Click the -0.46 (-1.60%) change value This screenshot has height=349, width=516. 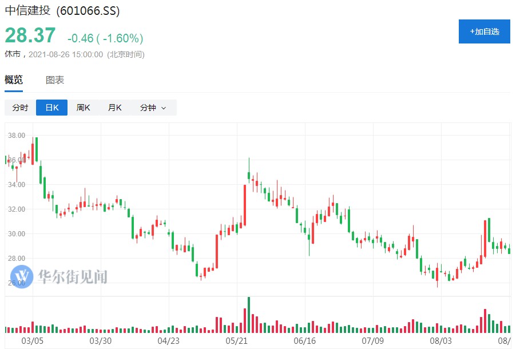click(x=105, y=38)
